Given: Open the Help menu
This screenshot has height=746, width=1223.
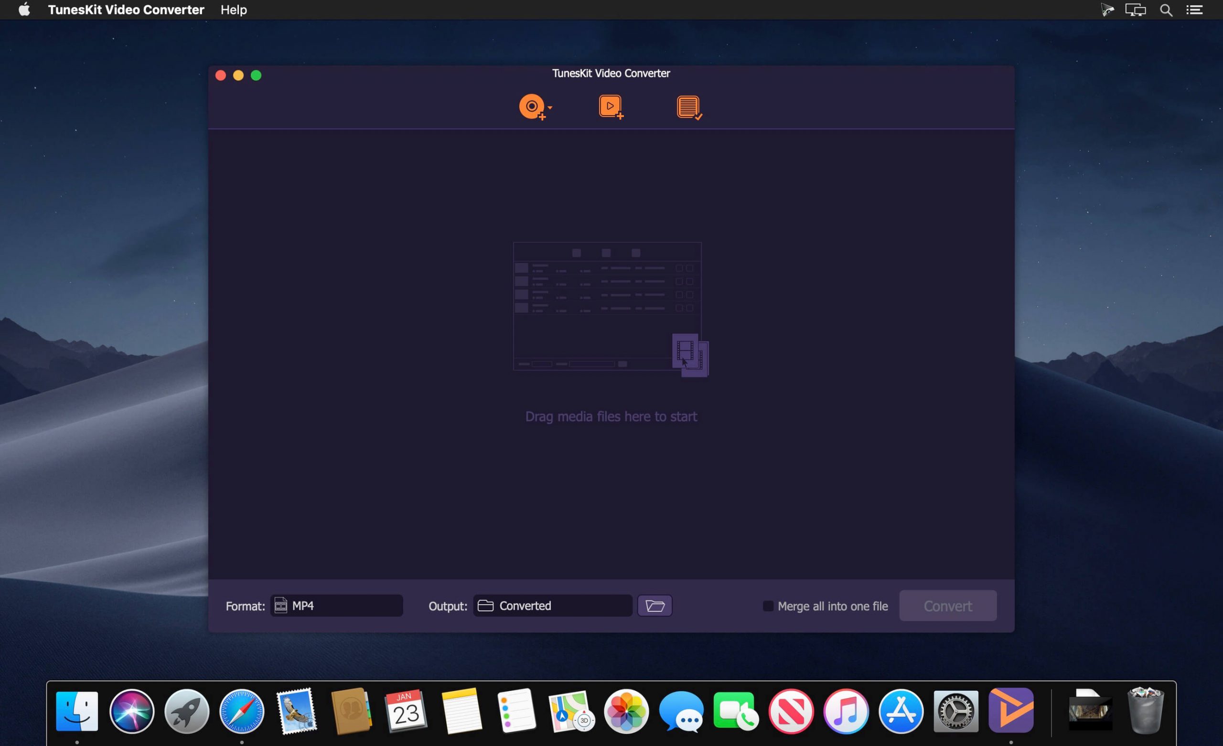Looking at the screenshot, I should point(233,10).
